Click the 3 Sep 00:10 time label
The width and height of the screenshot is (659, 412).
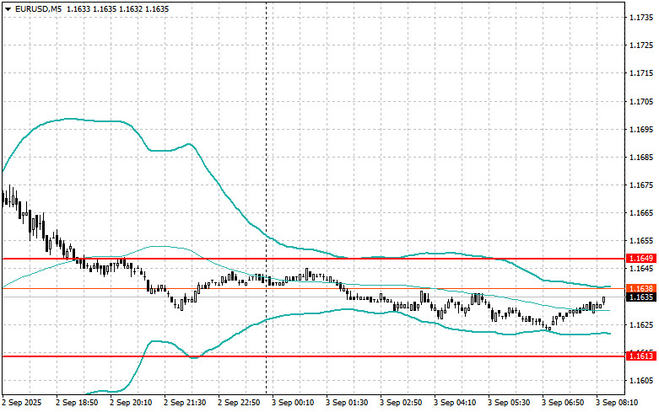[x=293, y=403]
